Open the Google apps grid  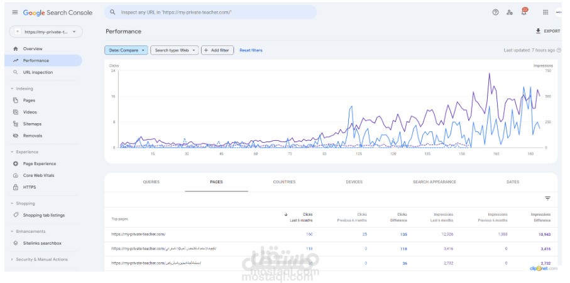pyautogui.click(x=545, y=12)
